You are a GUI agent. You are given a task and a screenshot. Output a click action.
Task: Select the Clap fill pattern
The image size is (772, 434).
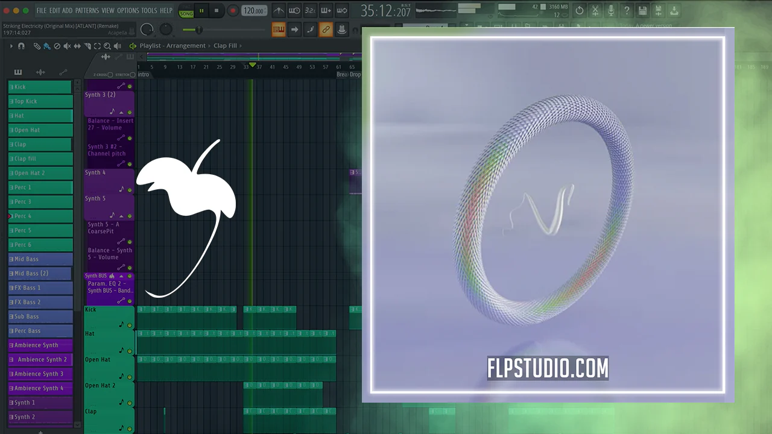(x=40, y=159)
